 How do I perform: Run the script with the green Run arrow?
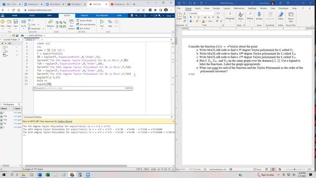[x=102, y=22]
